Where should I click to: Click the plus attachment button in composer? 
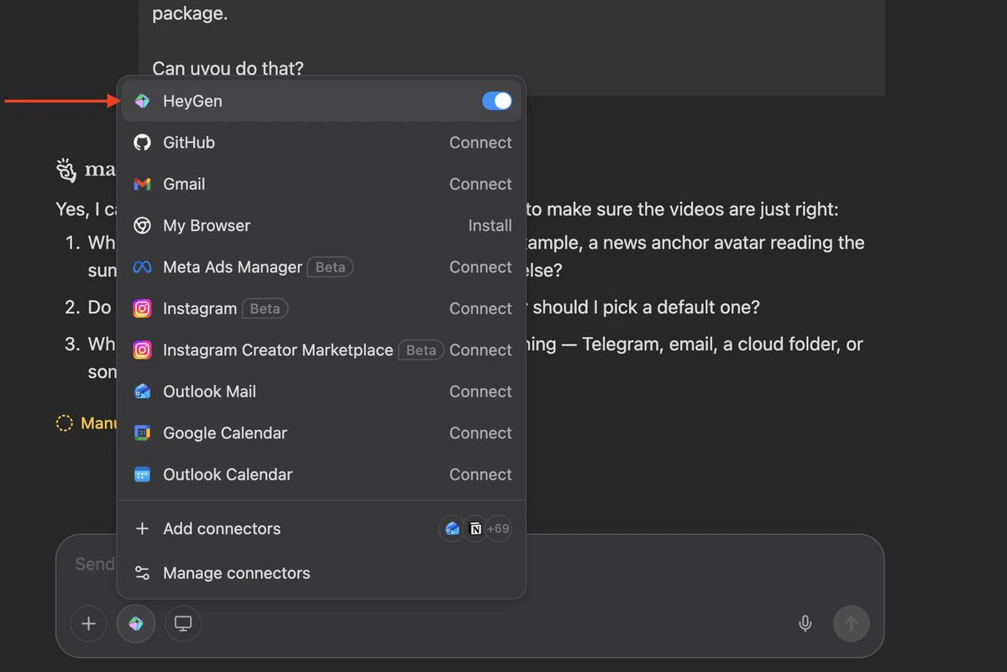click(x=89, y=624)
